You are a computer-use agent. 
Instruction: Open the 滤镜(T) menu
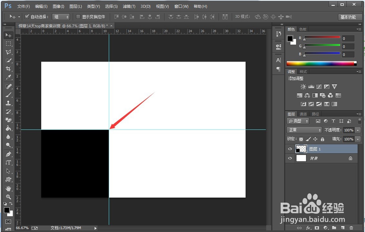[x=129, y=7]
